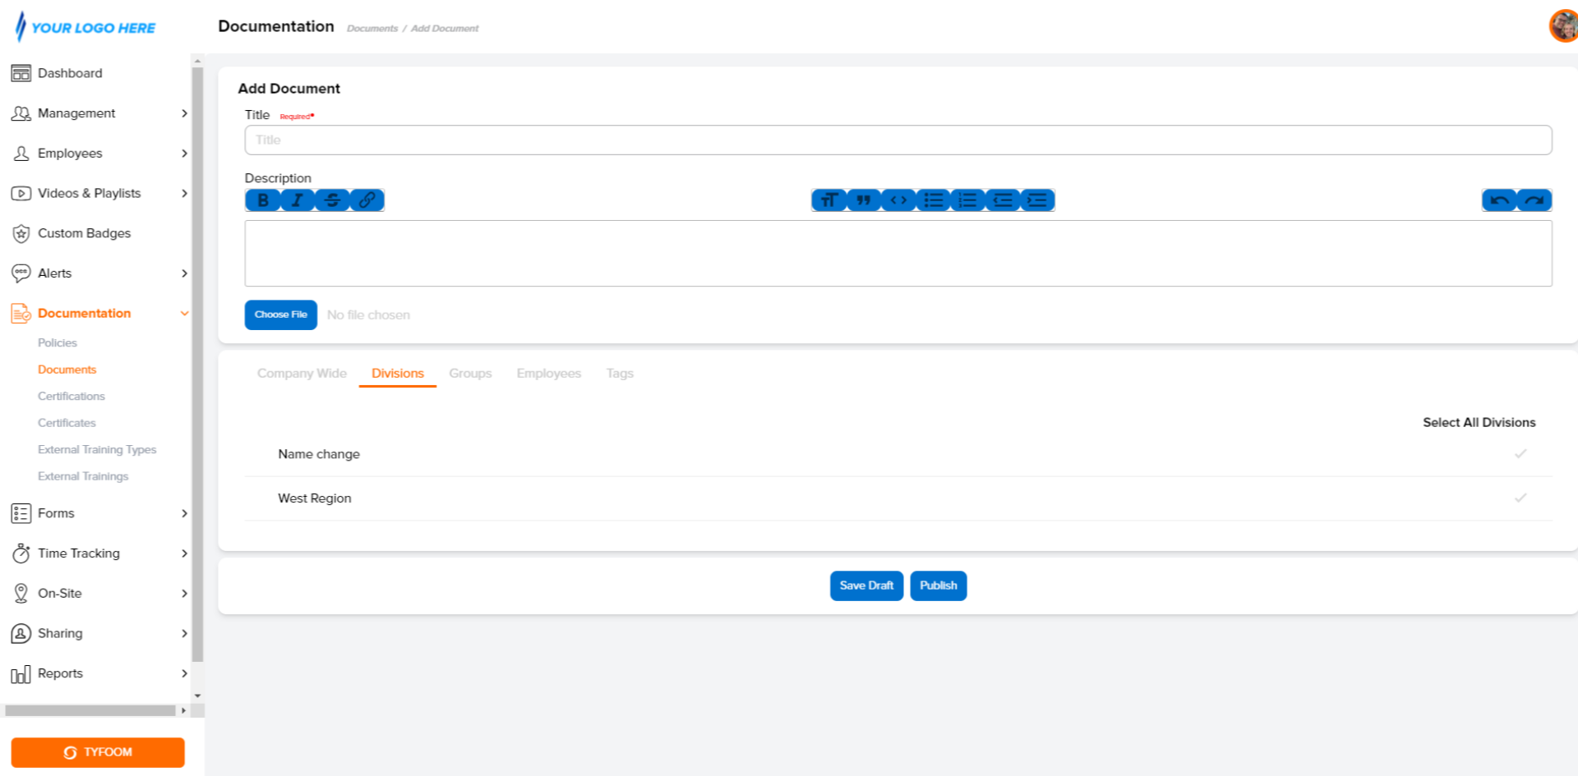
Task: Switch to the Company Wide tab
Action: pos(301,373)
